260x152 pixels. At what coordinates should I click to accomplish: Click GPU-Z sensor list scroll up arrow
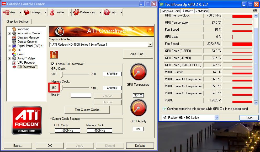coord(256,16)
